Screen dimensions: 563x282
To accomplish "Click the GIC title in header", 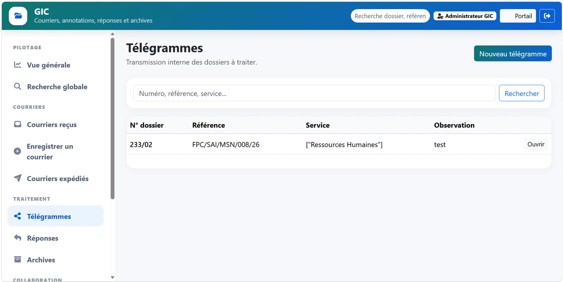I will click(42, 12).
